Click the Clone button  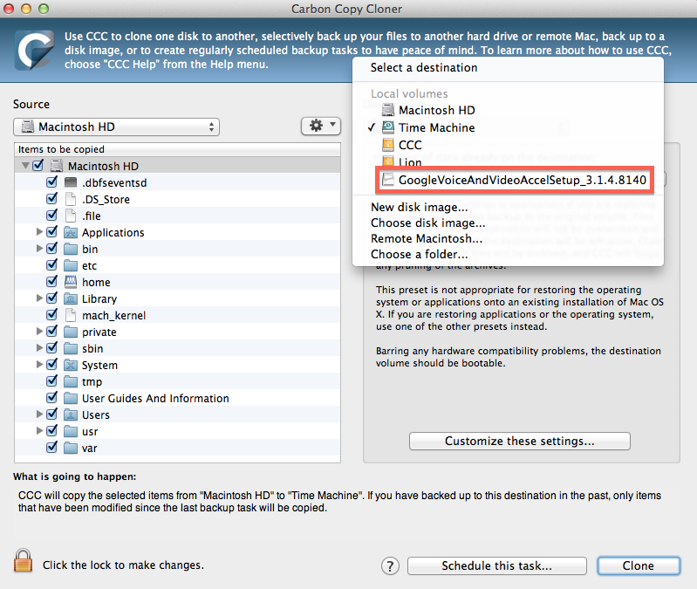[x=639, y=566]
